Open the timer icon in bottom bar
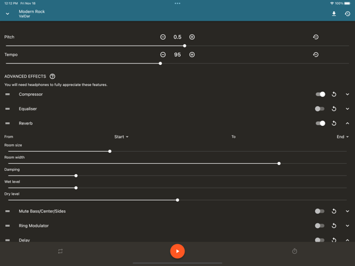The width and height of the screenshot is (355, 266). pyautogui.click(x=295, y=251)
